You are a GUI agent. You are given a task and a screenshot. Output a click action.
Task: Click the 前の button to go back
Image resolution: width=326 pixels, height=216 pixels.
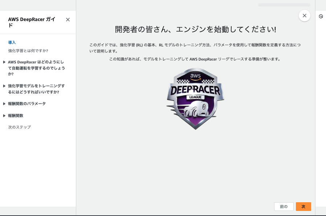(284, 206)
